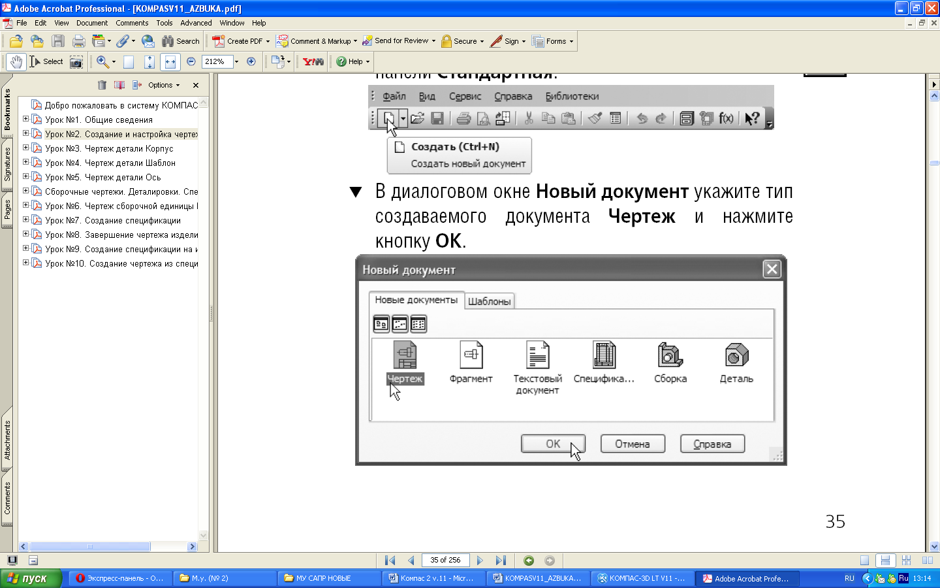Switch to the Signatures side tab
This screenshot has width=940, height=588.
pos(7,164)
